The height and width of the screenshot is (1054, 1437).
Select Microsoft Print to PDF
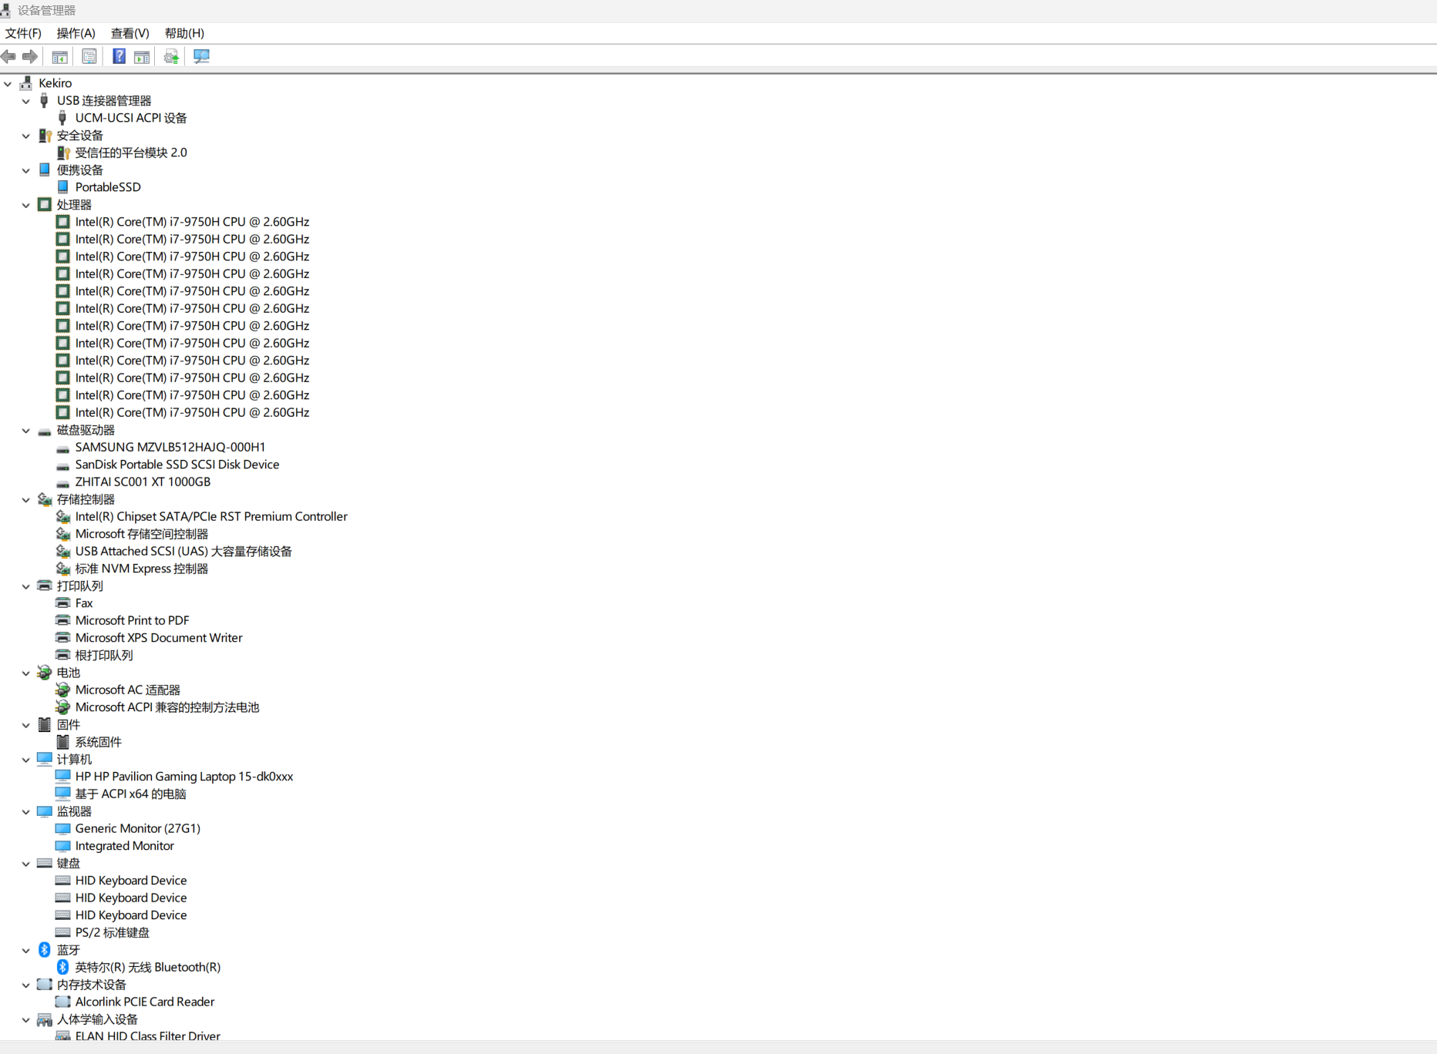[132, 620]
